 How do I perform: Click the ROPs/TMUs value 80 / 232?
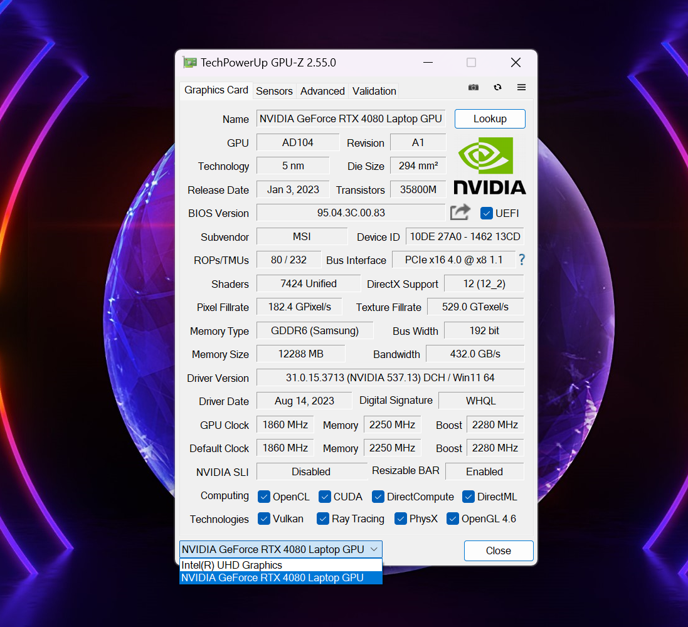[x=288, y=260]
